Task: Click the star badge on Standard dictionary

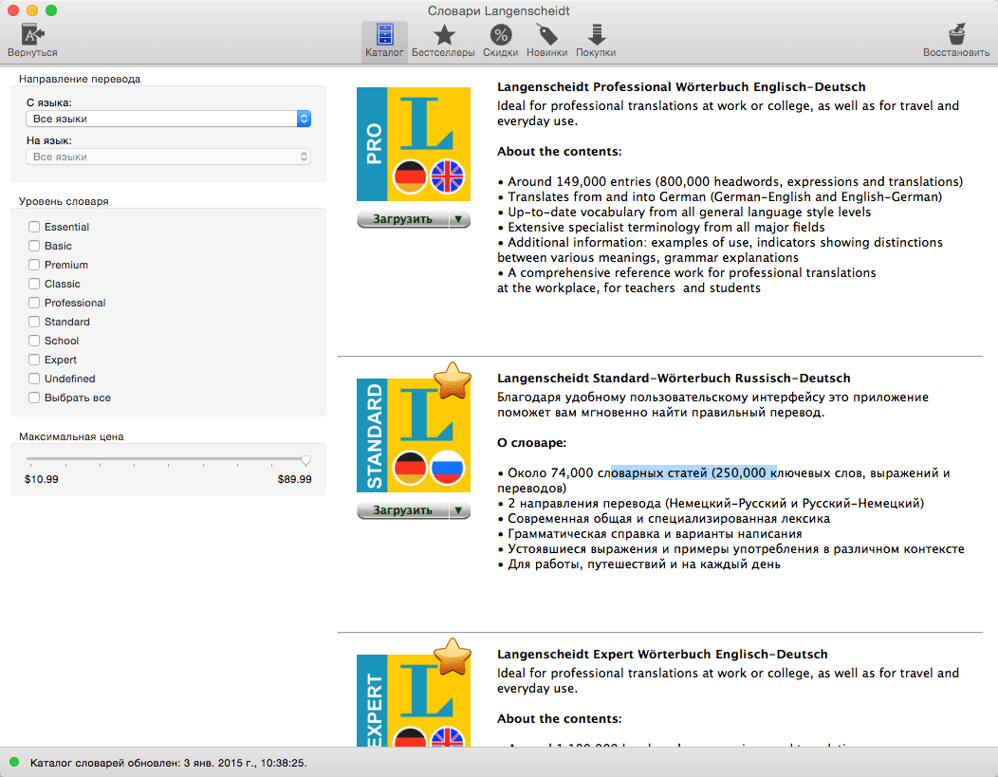Action: [453, 380]
